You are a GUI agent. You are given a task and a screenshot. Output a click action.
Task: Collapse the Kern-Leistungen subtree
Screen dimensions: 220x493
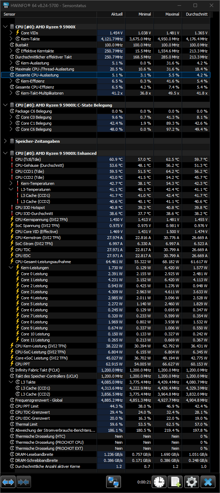click(11, 268)
